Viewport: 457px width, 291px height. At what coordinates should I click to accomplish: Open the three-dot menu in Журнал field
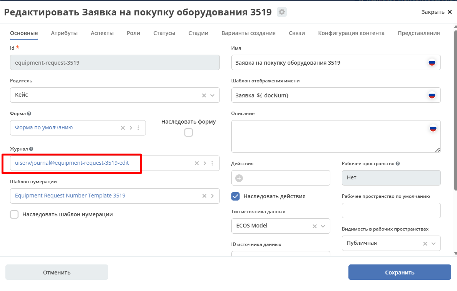pyautogui.click(x=212, y=163)
